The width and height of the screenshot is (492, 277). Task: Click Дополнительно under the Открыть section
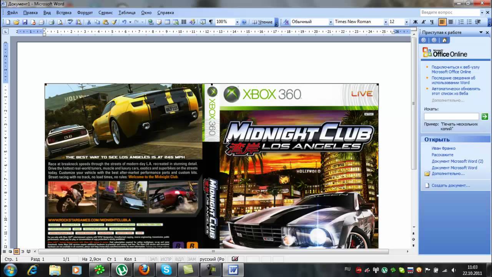point(448,174)
